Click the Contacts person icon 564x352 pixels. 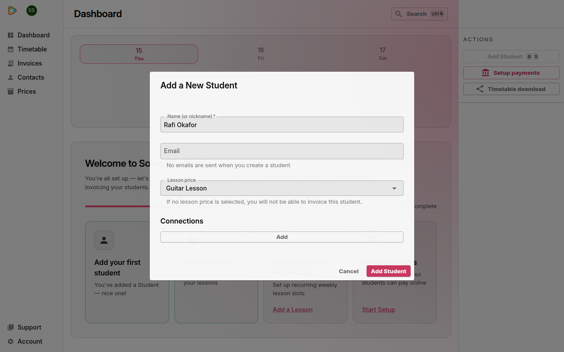coord(11,77)
